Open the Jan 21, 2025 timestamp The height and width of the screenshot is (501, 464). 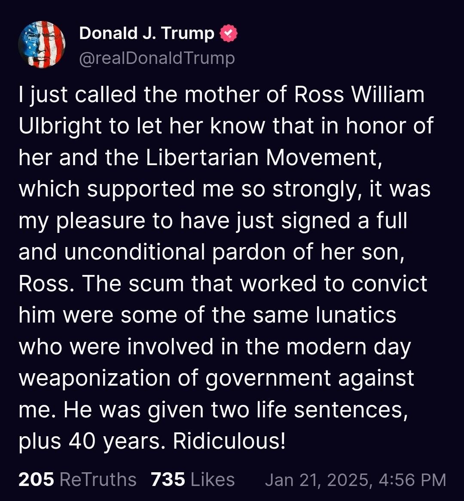click(x=319, y=480)
